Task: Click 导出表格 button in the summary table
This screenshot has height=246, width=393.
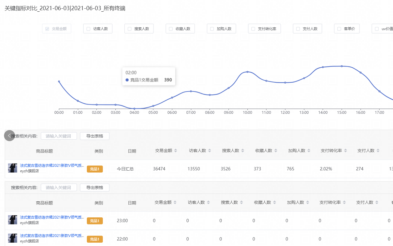Action: 95,136
